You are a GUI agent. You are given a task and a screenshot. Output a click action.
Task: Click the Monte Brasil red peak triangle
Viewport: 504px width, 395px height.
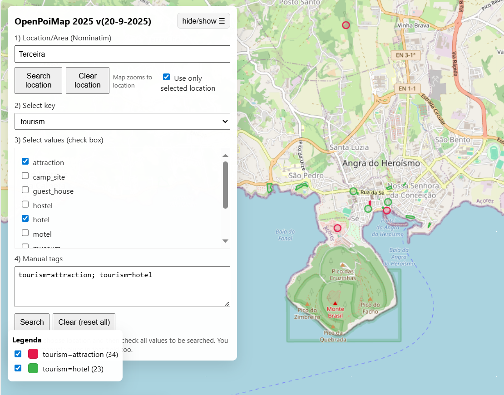click(335, 303)
